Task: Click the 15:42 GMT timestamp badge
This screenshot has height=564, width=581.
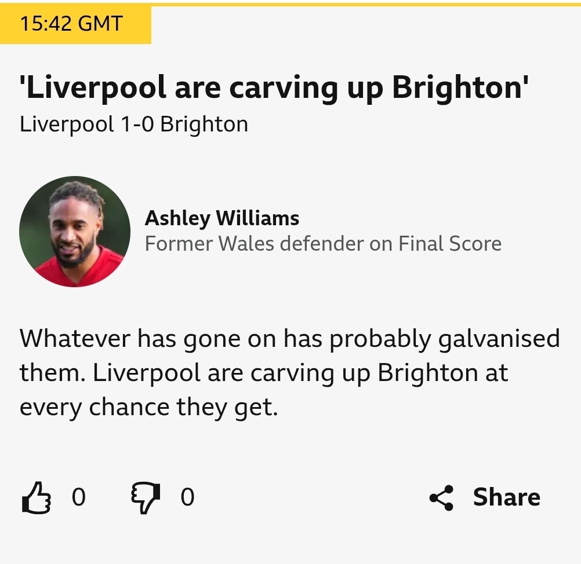Action: pyautogui.click(x=71, y=24)
